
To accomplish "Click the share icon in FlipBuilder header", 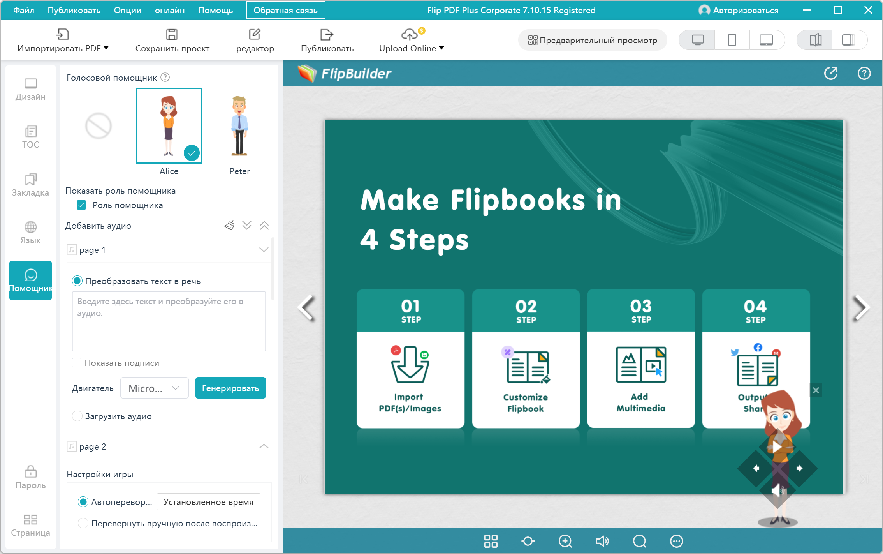I will [x=830, y=73].
